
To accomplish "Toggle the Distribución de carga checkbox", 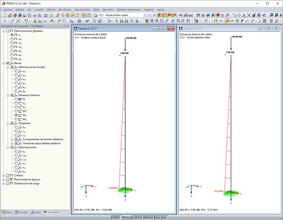I will coord(7,184).
